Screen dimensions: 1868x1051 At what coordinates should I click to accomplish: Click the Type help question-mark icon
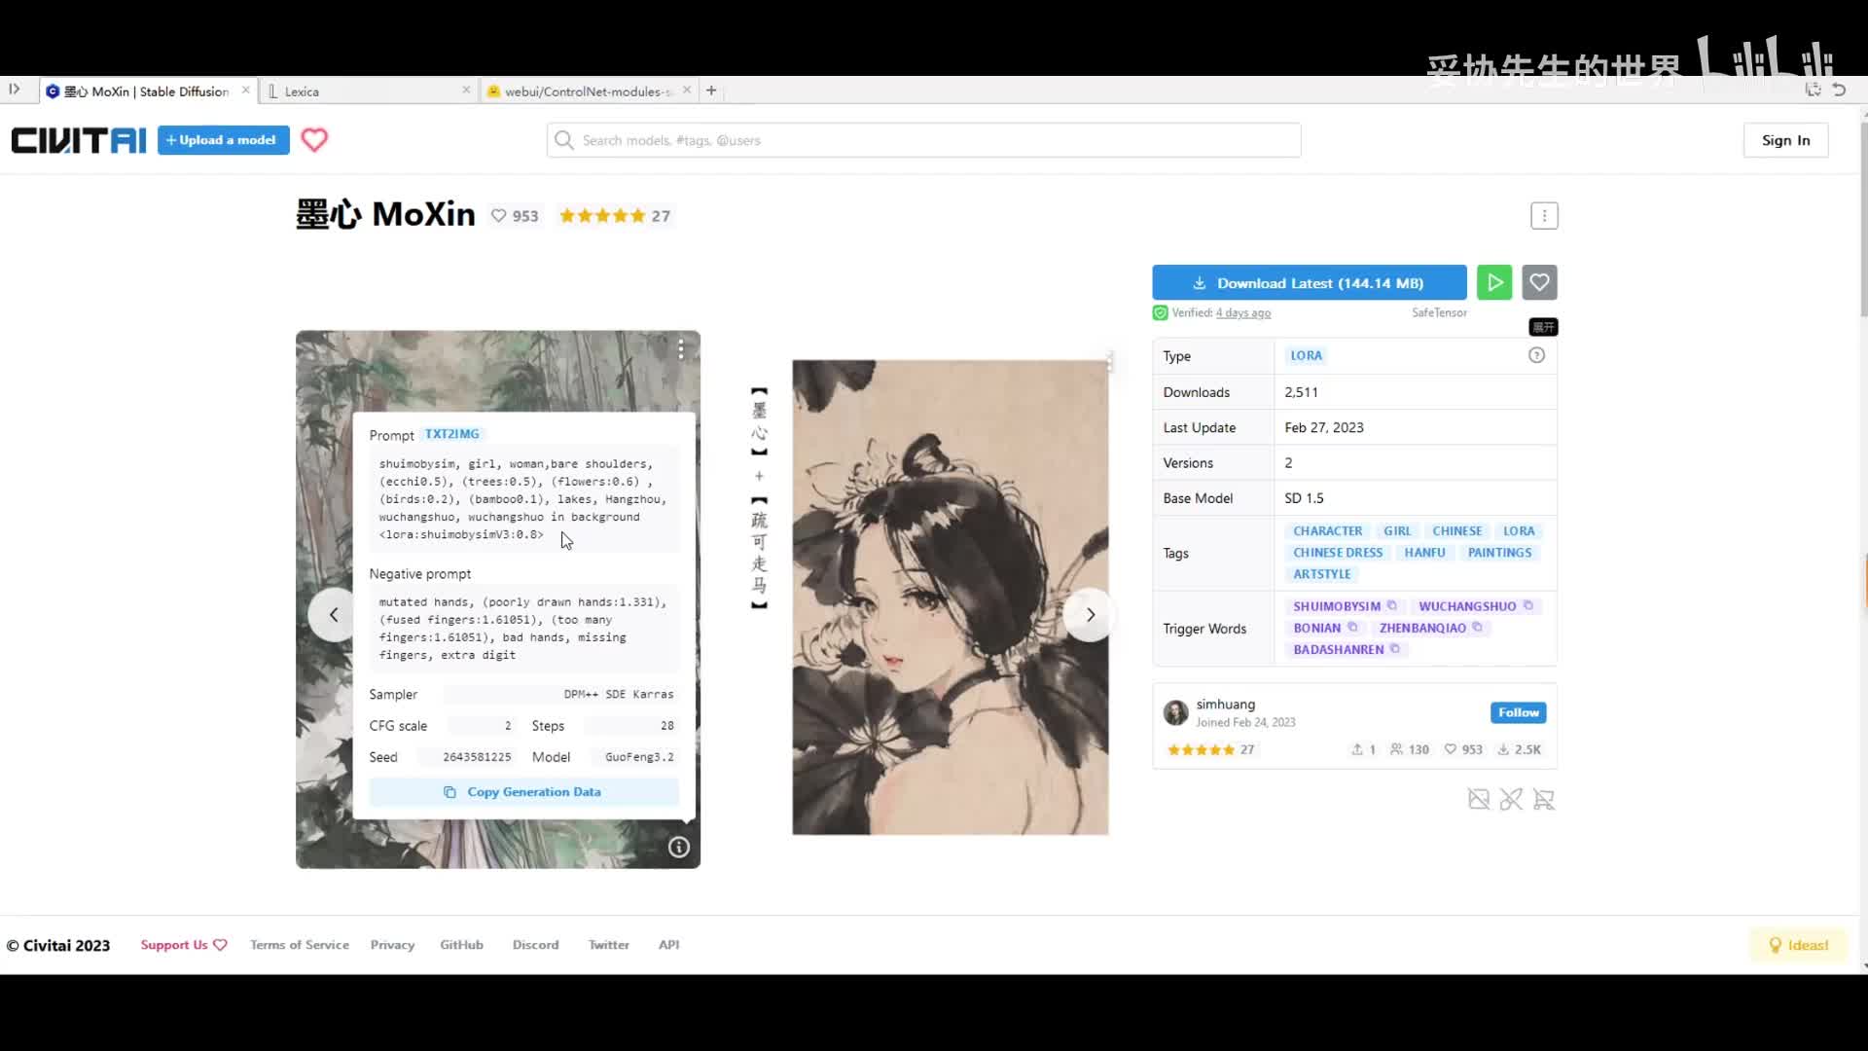tap(1536, 355)
